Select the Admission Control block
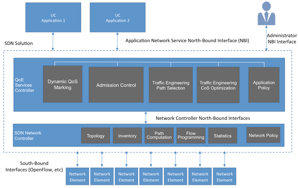Image resolution: width=298 pixels, height=188 pixels. (116, 85)
